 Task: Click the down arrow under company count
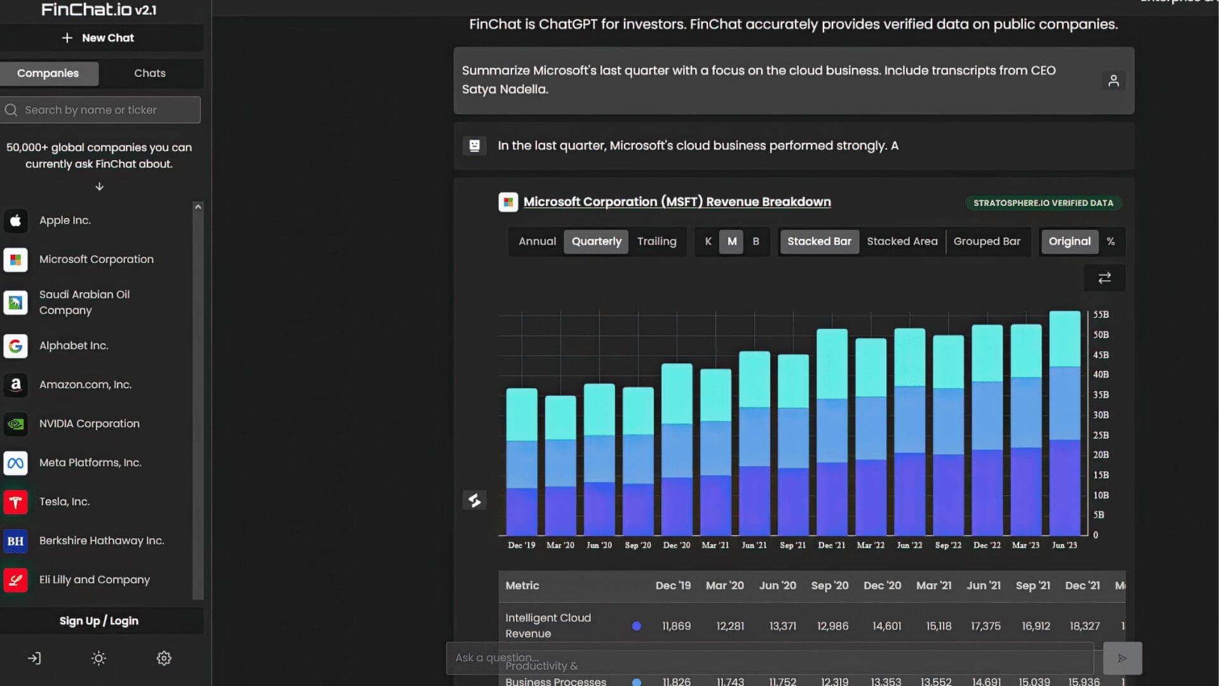pyautogui.click(x=99, y=186)
